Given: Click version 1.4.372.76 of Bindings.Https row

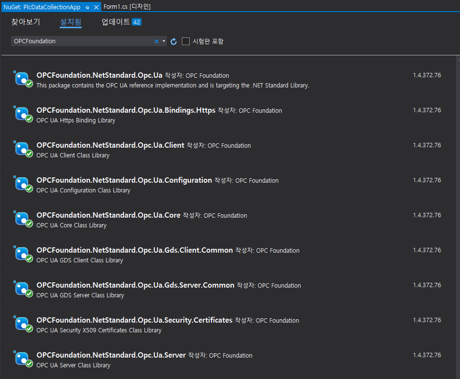Looking at the screenshot, I should click(427, 110).
